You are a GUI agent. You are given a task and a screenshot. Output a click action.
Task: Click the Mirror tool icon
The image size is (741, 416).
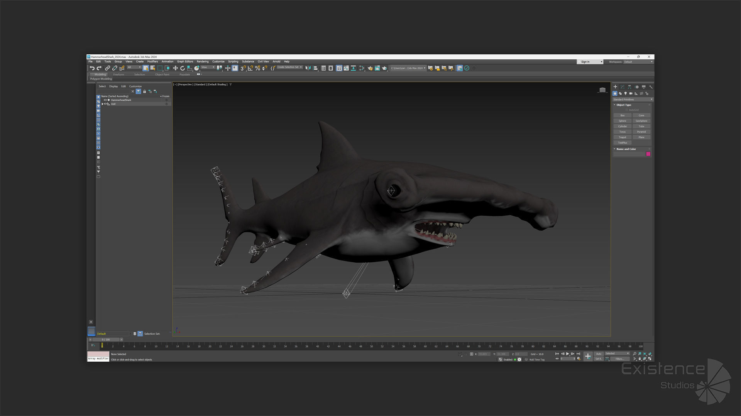click(308, 68)
